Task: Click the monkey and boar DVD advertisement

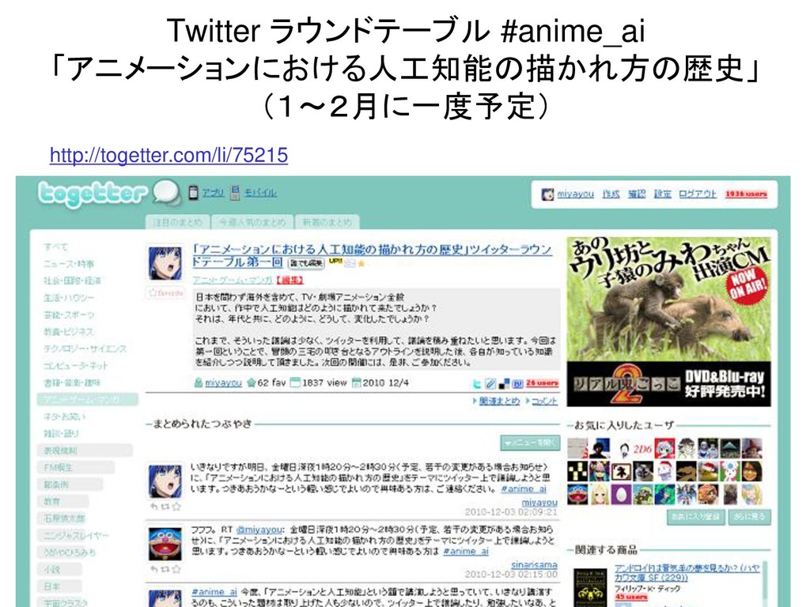Action: 668,322
